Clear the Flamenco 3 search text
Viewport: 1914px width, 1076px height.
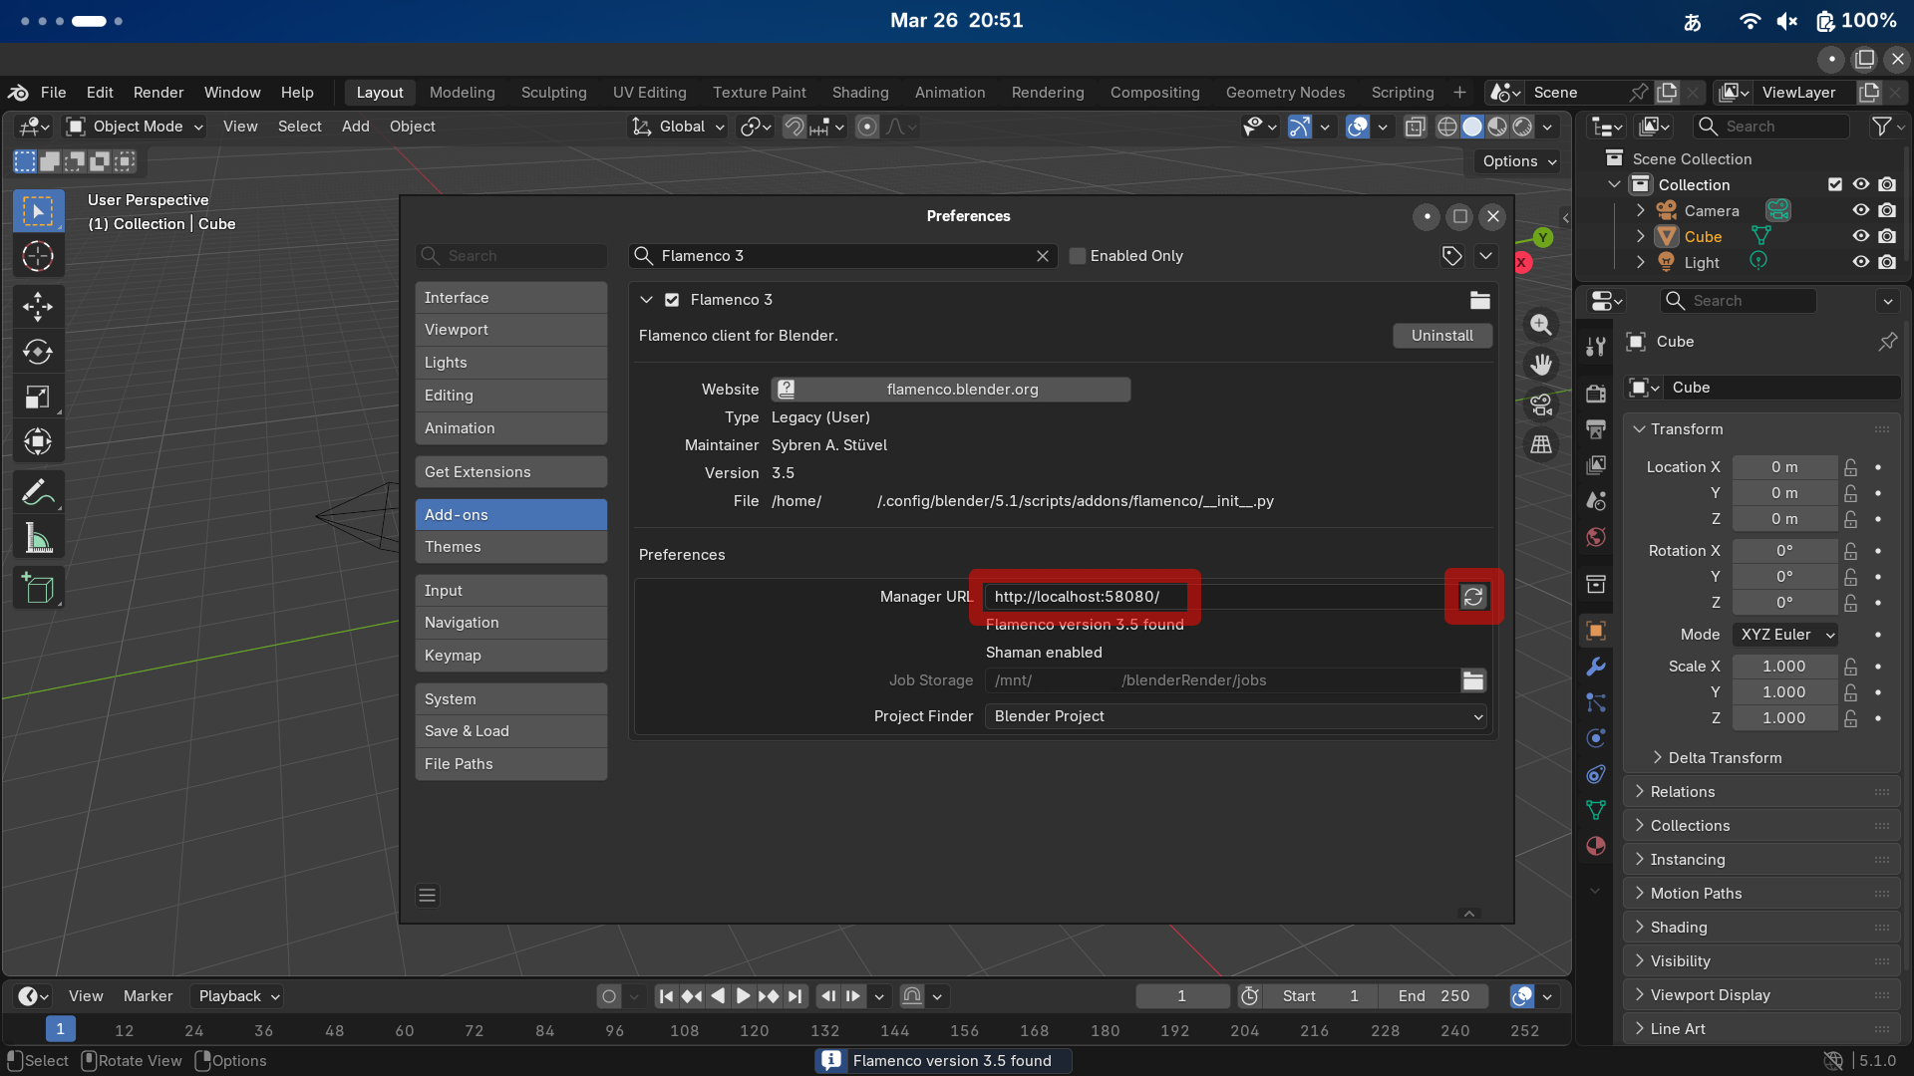pos(1043,256)
